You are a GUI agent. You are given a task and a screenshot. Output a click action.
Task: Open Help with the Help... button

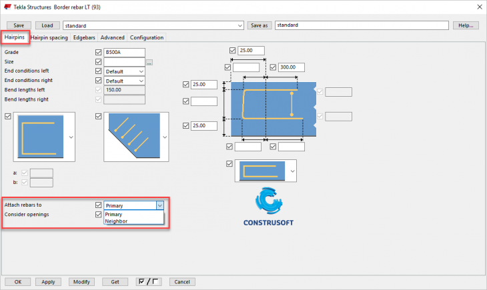(466, 25)
